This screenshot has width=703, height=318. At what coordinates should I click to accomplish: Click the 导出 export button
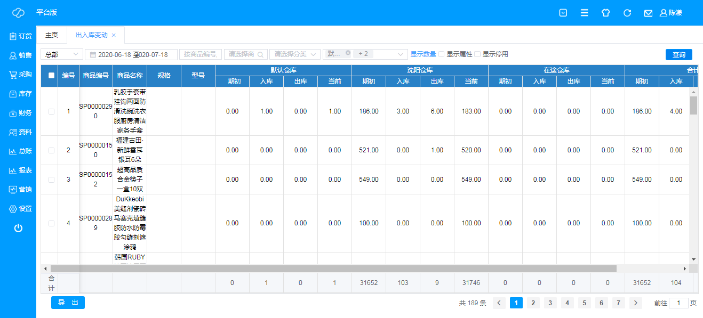pyautogui.click(x=68, y=303)
